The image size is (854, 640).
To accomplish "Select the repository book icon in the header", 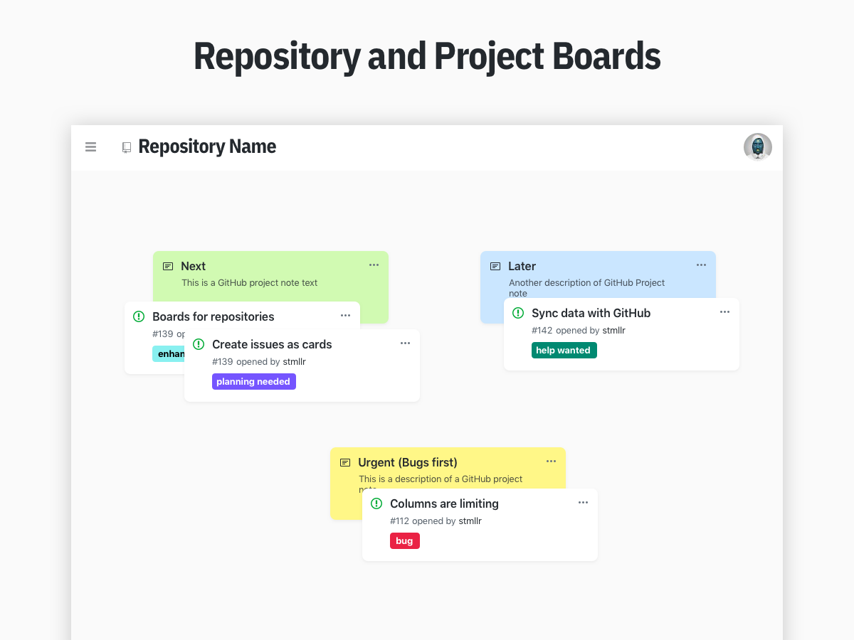I will (126, 146).
